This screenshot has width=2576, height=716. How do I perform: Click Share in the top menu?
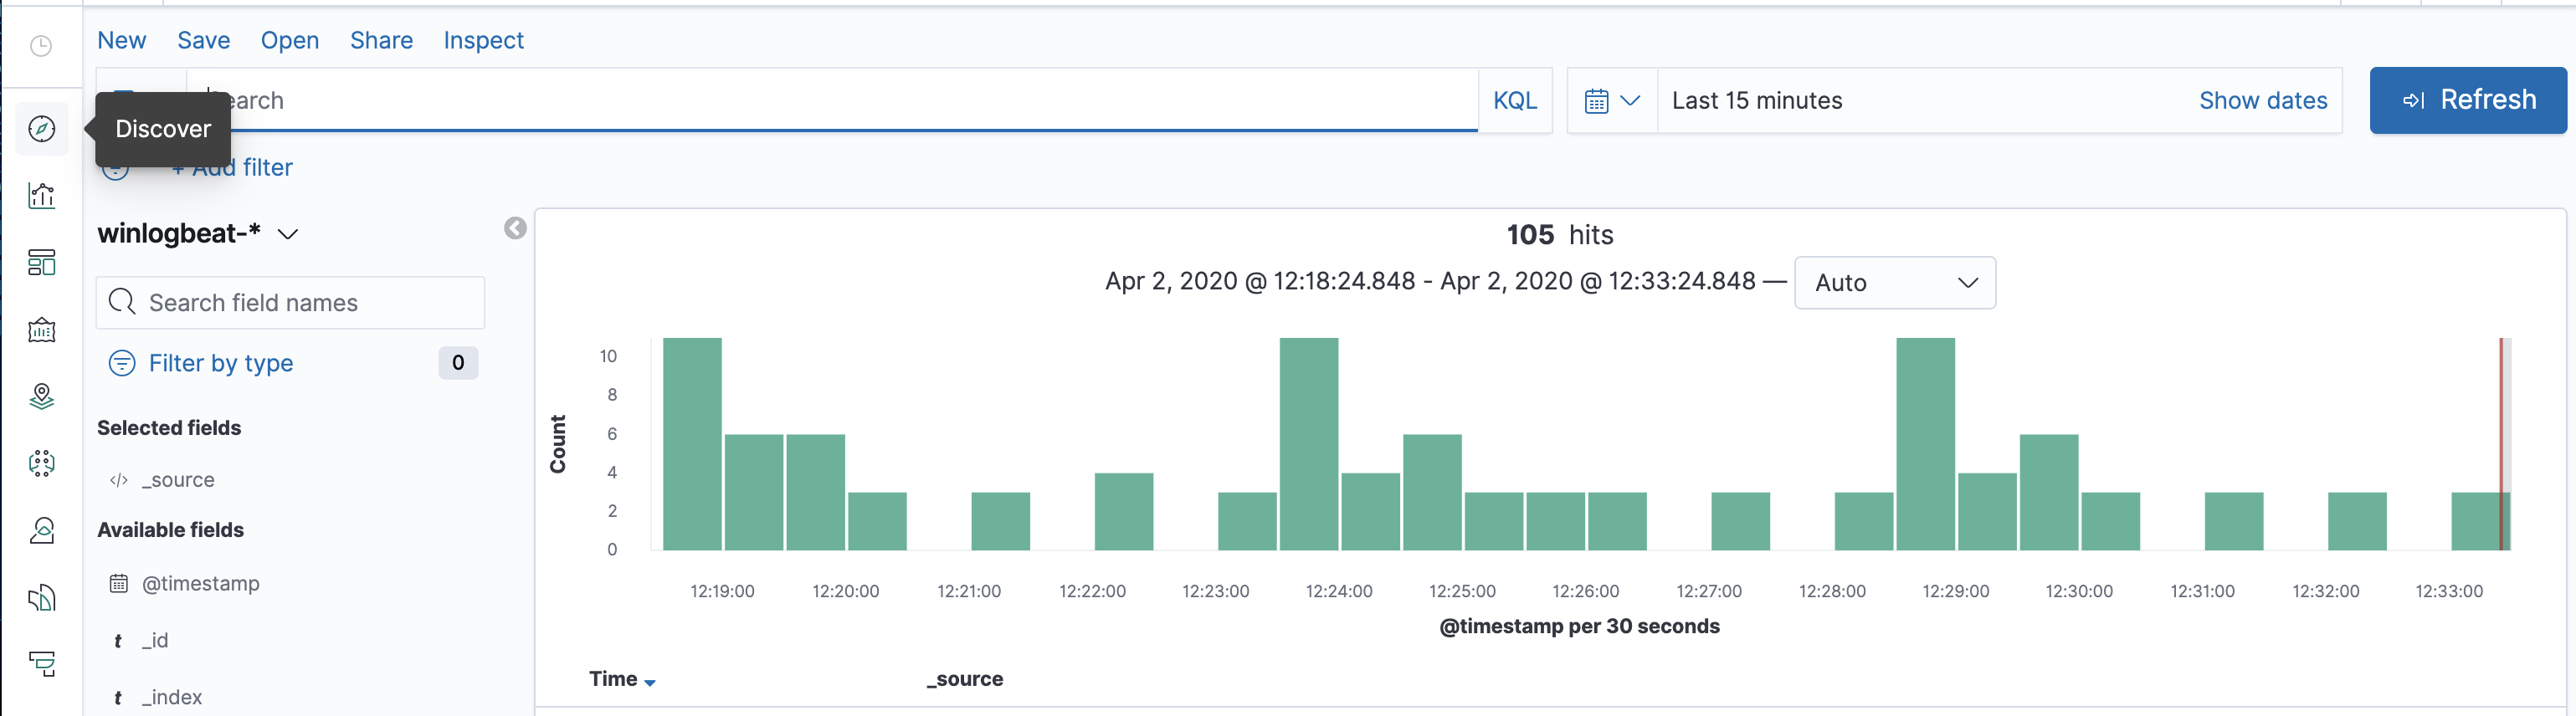pos(381,41)
